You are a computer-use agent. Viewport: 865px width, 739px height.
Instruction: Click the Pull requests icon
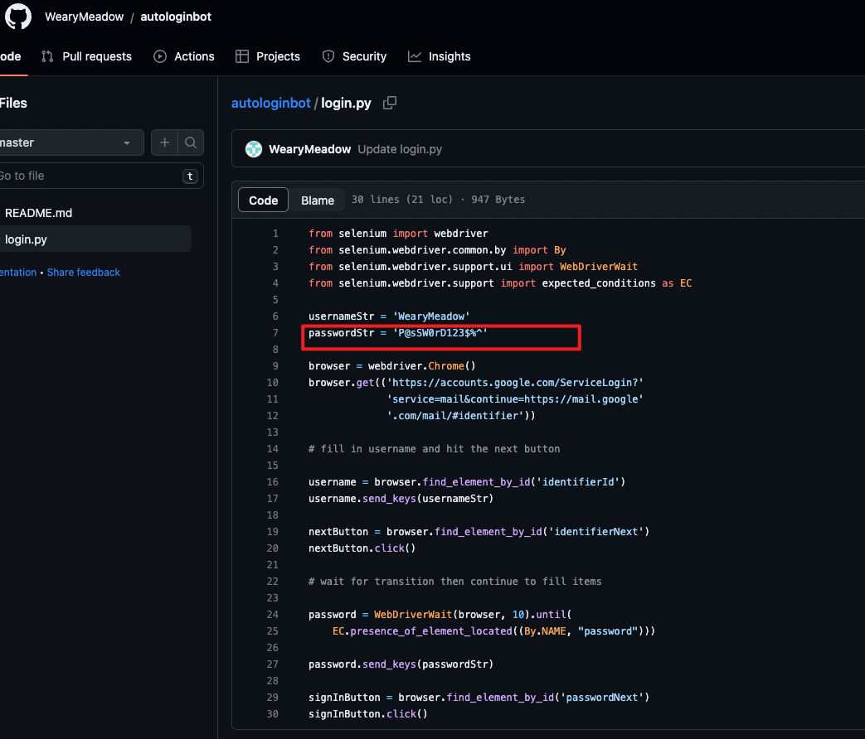[x=47, y=56]
